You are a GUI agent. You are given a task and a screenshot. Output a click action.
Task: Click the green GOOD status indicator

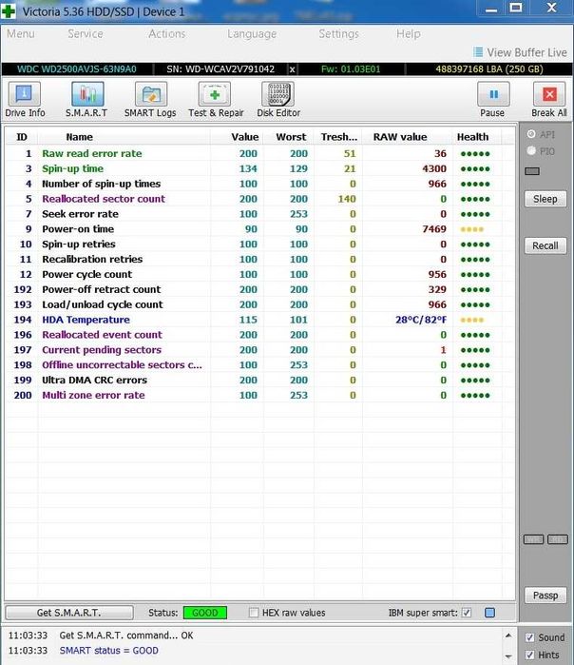pyautogui.click(x=205, y=613)
